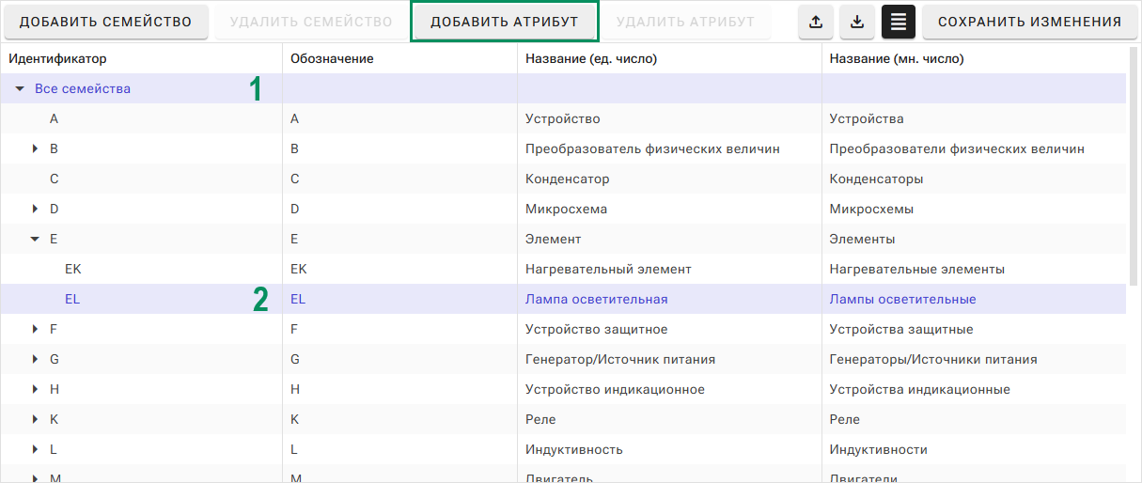Click the download icon button
The height and width of the screenshot is (483, 1142).
pyautogui.click(x=857, y=22)
